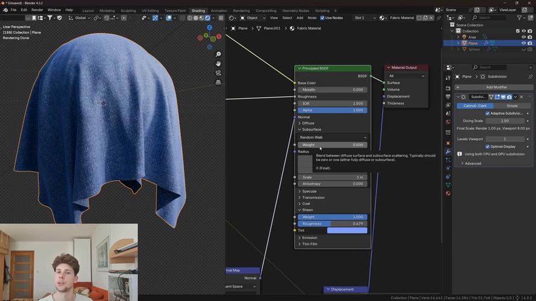Image resolution: width=536 pixels, height=301 pixels.
Task: Toggle Subdivision modifier render camera icon
Action: 509,97
